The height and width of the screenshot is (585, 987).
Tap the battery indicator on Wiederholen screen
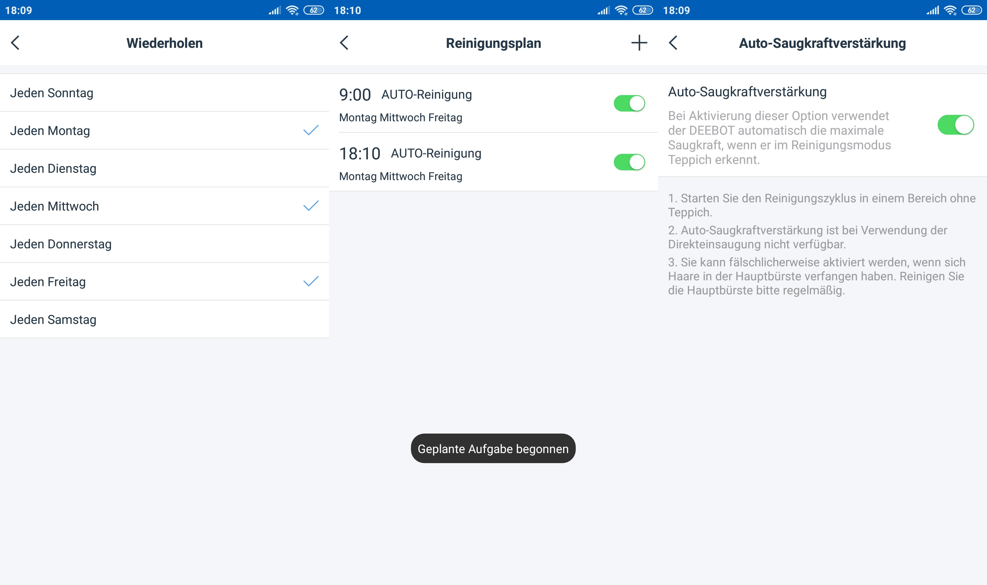click(x=314, y=10)
